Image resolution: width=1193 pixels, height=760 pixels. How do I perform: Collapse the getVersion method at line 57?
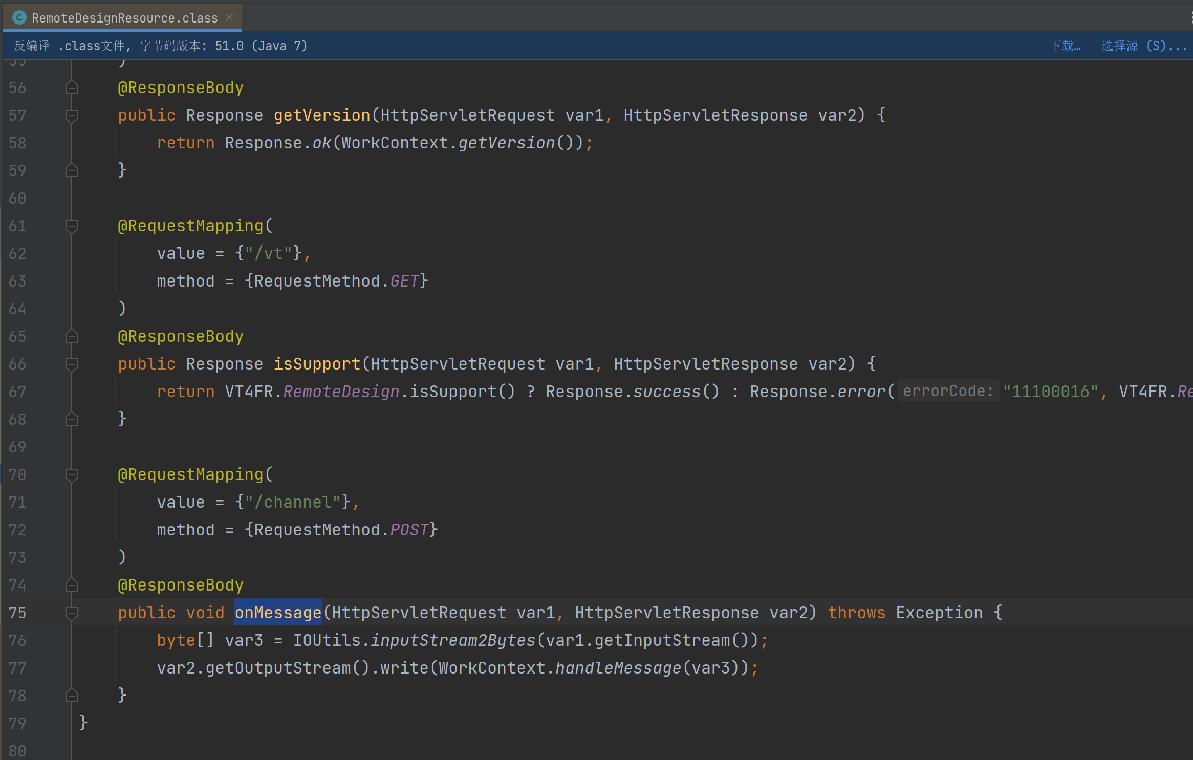pyautogui.click(x=72, y=116)
